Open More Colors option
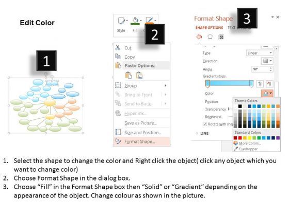This screenshot has height=216, width=289. pos(250,143)
